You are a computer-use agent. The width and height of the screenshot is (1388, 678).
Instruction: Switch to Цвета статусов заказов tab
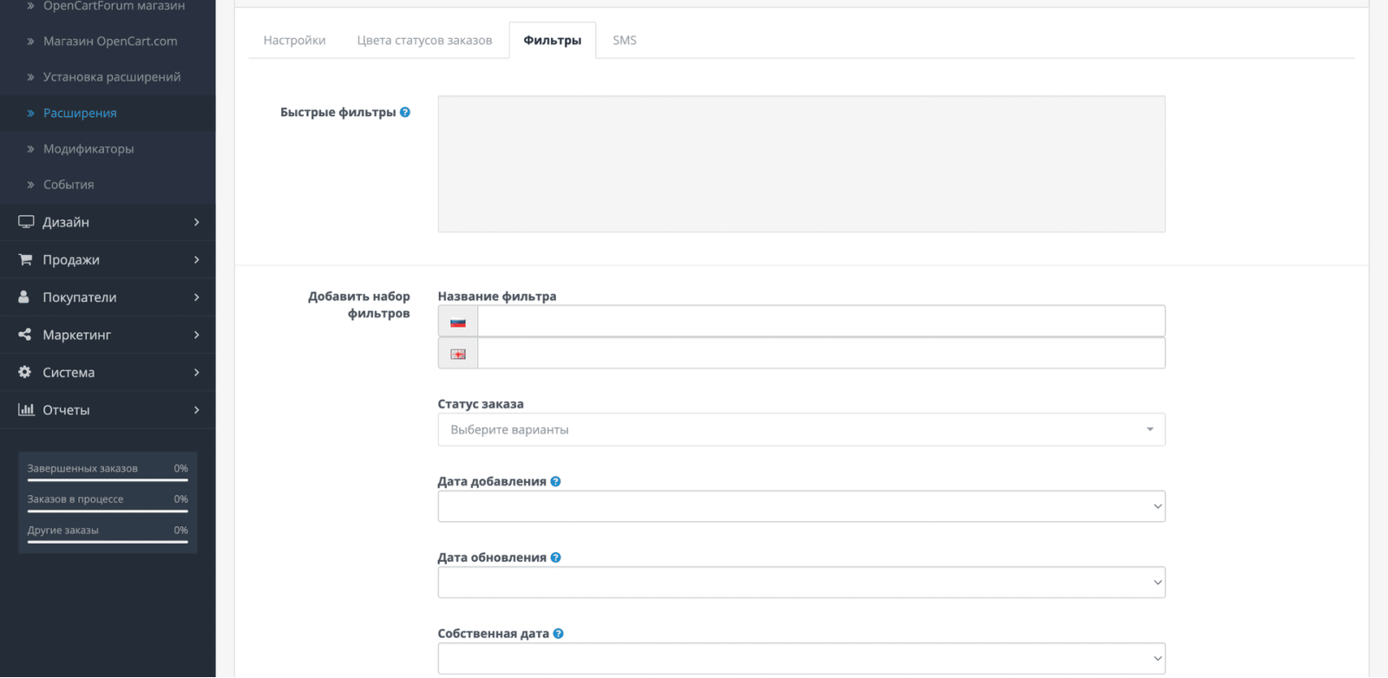pos(425,41)
